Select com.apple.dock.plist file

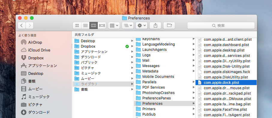pyautogui.click(x=226, y=82)
